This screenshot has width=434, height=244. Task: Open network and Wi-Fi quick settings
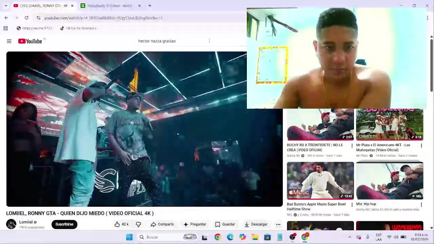(x=389, y=237)
